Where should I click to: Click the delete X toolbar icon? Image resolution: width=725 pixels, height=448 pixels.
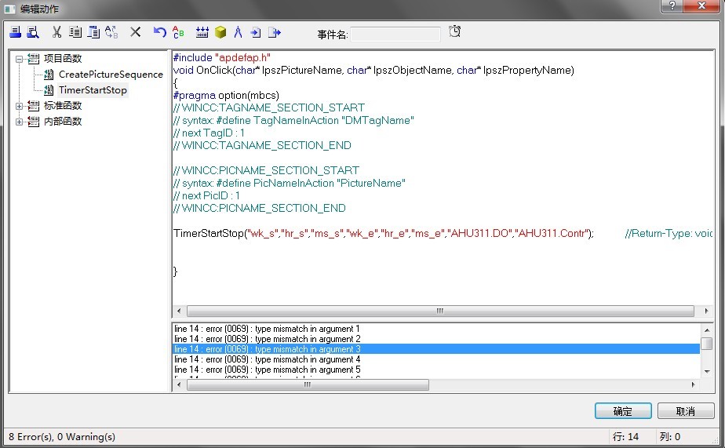135,32
